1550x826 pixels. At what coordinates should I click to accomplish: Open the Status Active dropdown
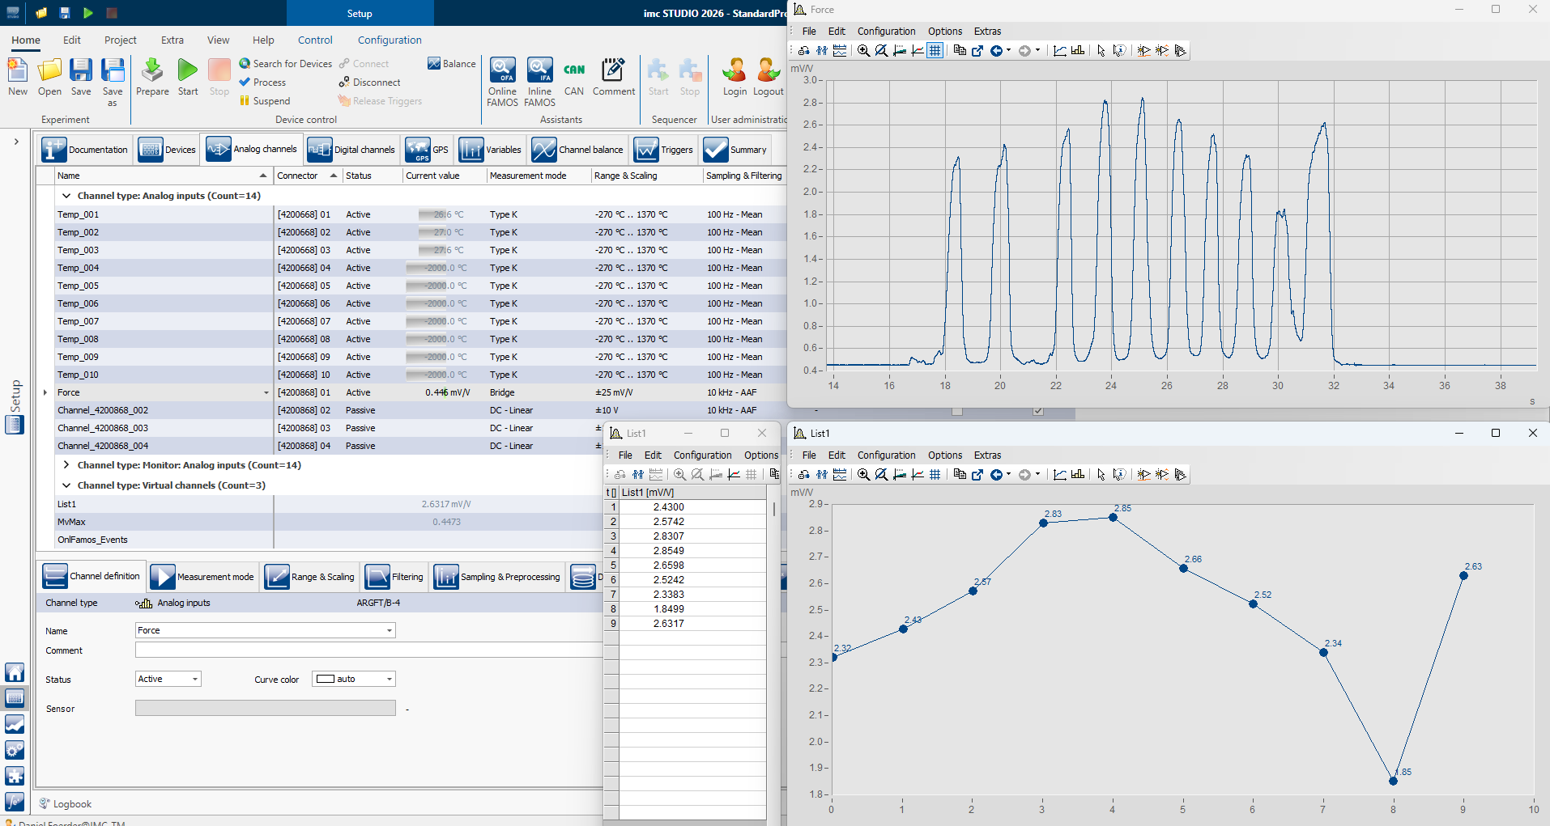click(x=168, y=679)
